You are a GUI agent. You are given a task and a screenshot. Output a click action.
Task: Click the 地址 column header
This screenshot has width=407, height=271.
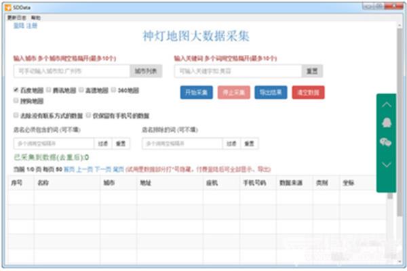tap(170, 183)
